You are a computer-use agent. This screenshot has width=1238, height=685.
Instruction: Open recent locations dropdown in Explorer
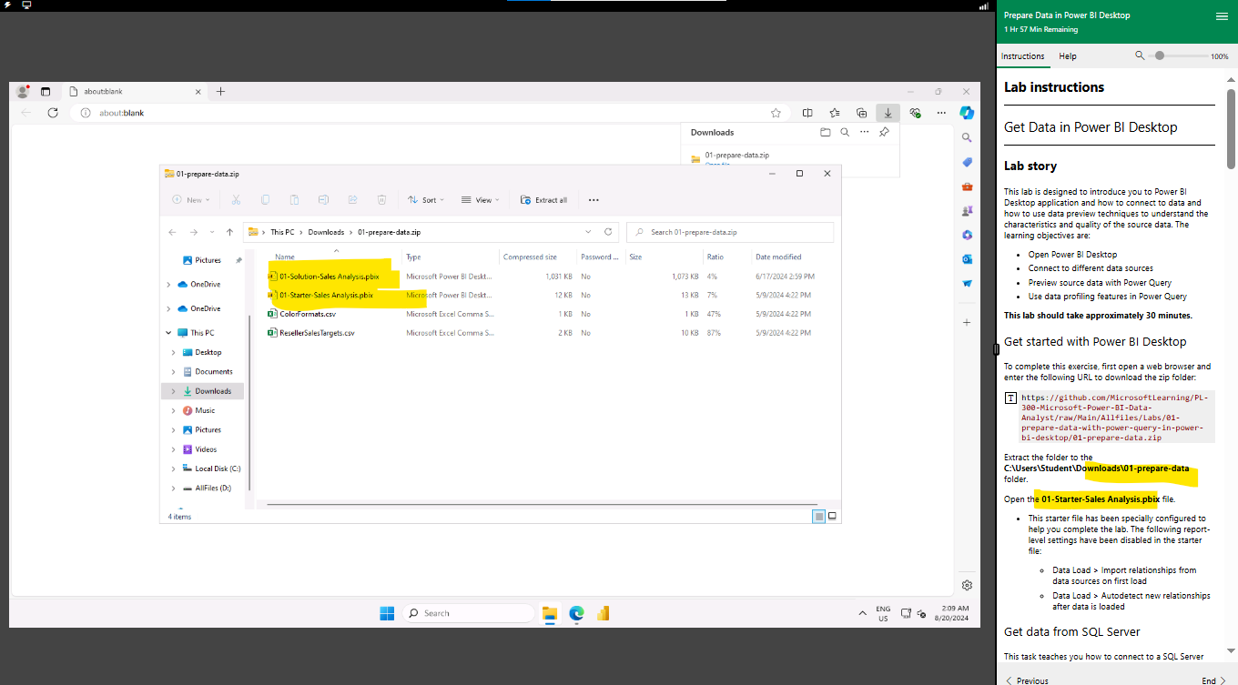[212, 232]
